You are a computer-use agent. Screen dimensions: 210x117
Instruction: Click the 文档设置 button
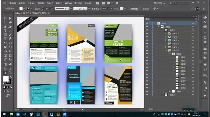[x=134, y=9]
